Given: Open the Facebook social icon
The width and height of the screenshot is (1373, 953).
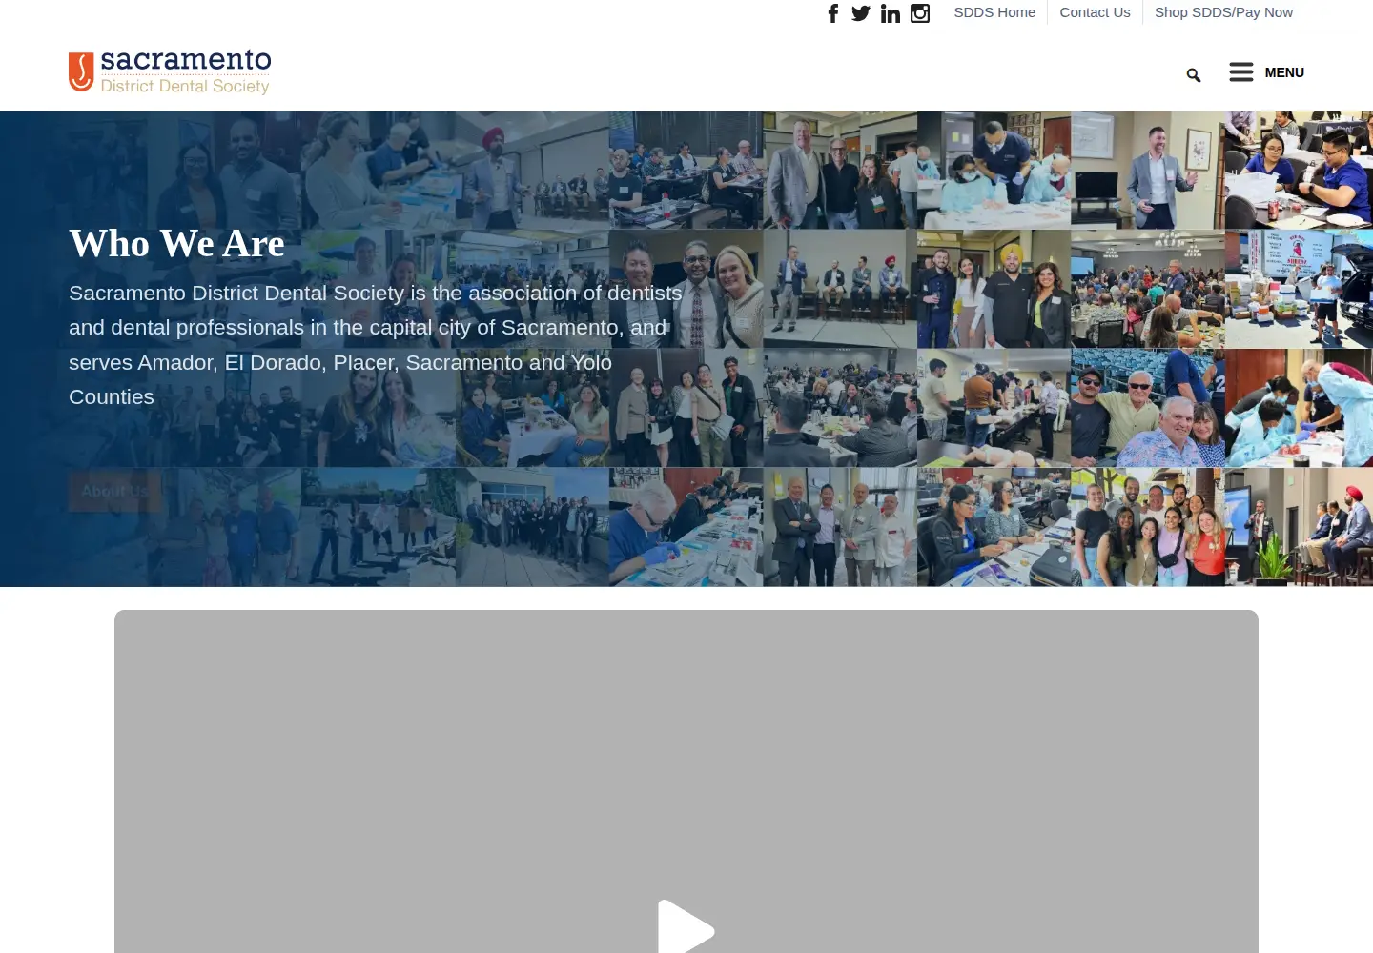Looking at the screenshot, I should pyautogui.click(x=833, y=13).
